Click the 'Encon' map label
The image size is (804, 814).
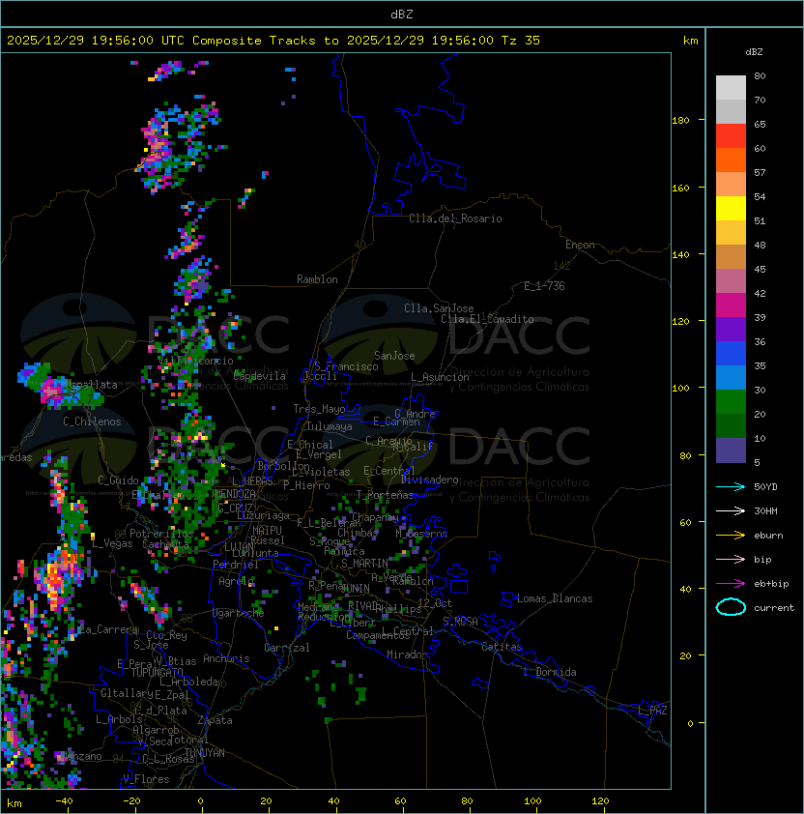(x=580, y=245)
